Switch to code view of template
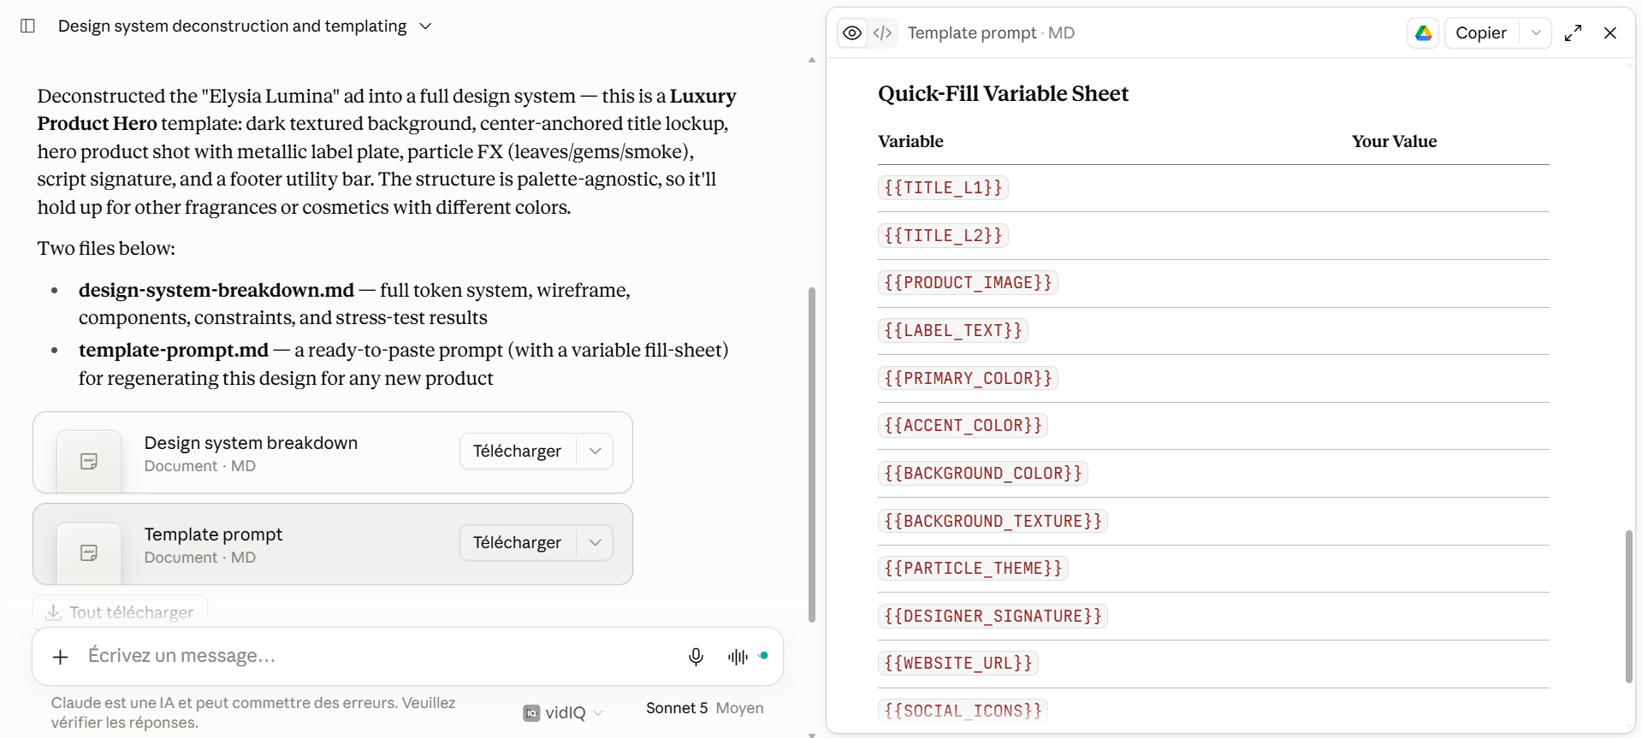This screenshot has width=1642, height=738. (883, 32)
